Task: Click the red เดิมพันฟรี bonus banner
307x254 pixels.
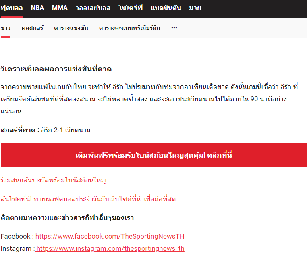Action: pyautogui.click(x=153, y=155)
